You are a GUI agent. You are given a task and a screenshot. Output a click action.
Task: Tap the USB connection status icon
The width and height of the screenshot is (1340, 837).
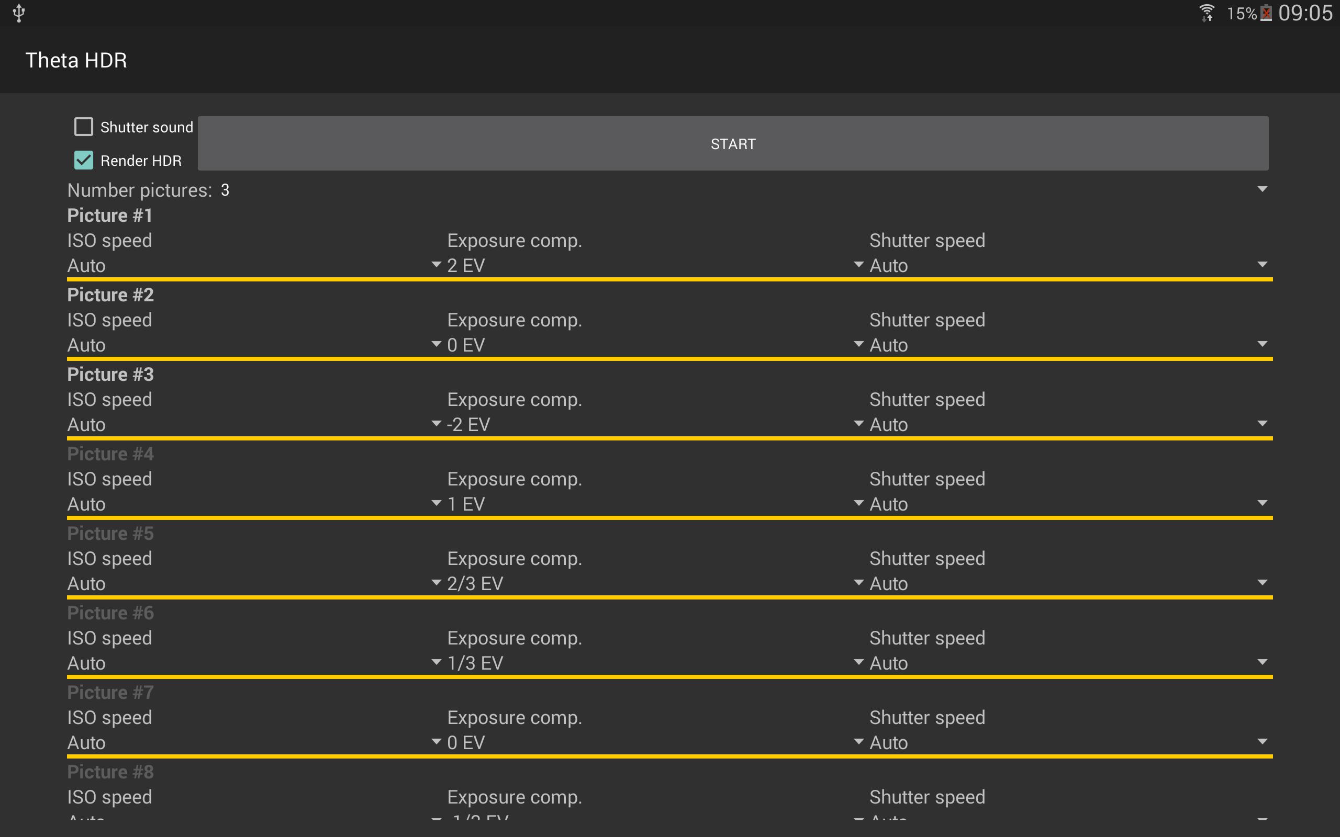[x=19, y=13]
